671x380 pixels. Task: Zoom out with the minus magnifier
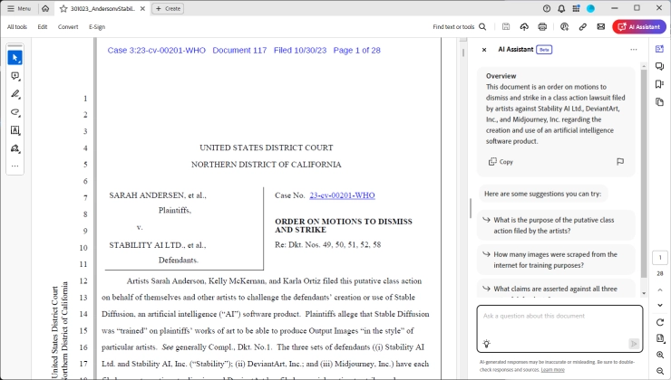[x=660, y=371]
